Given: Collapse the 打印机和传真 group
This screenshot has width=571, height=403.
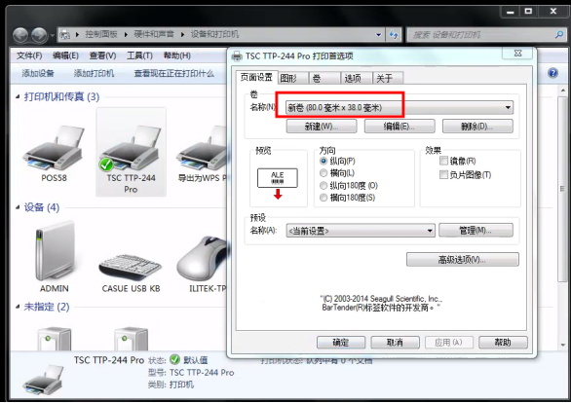Looking at the screenshot, I should click(x=18, y=96).
